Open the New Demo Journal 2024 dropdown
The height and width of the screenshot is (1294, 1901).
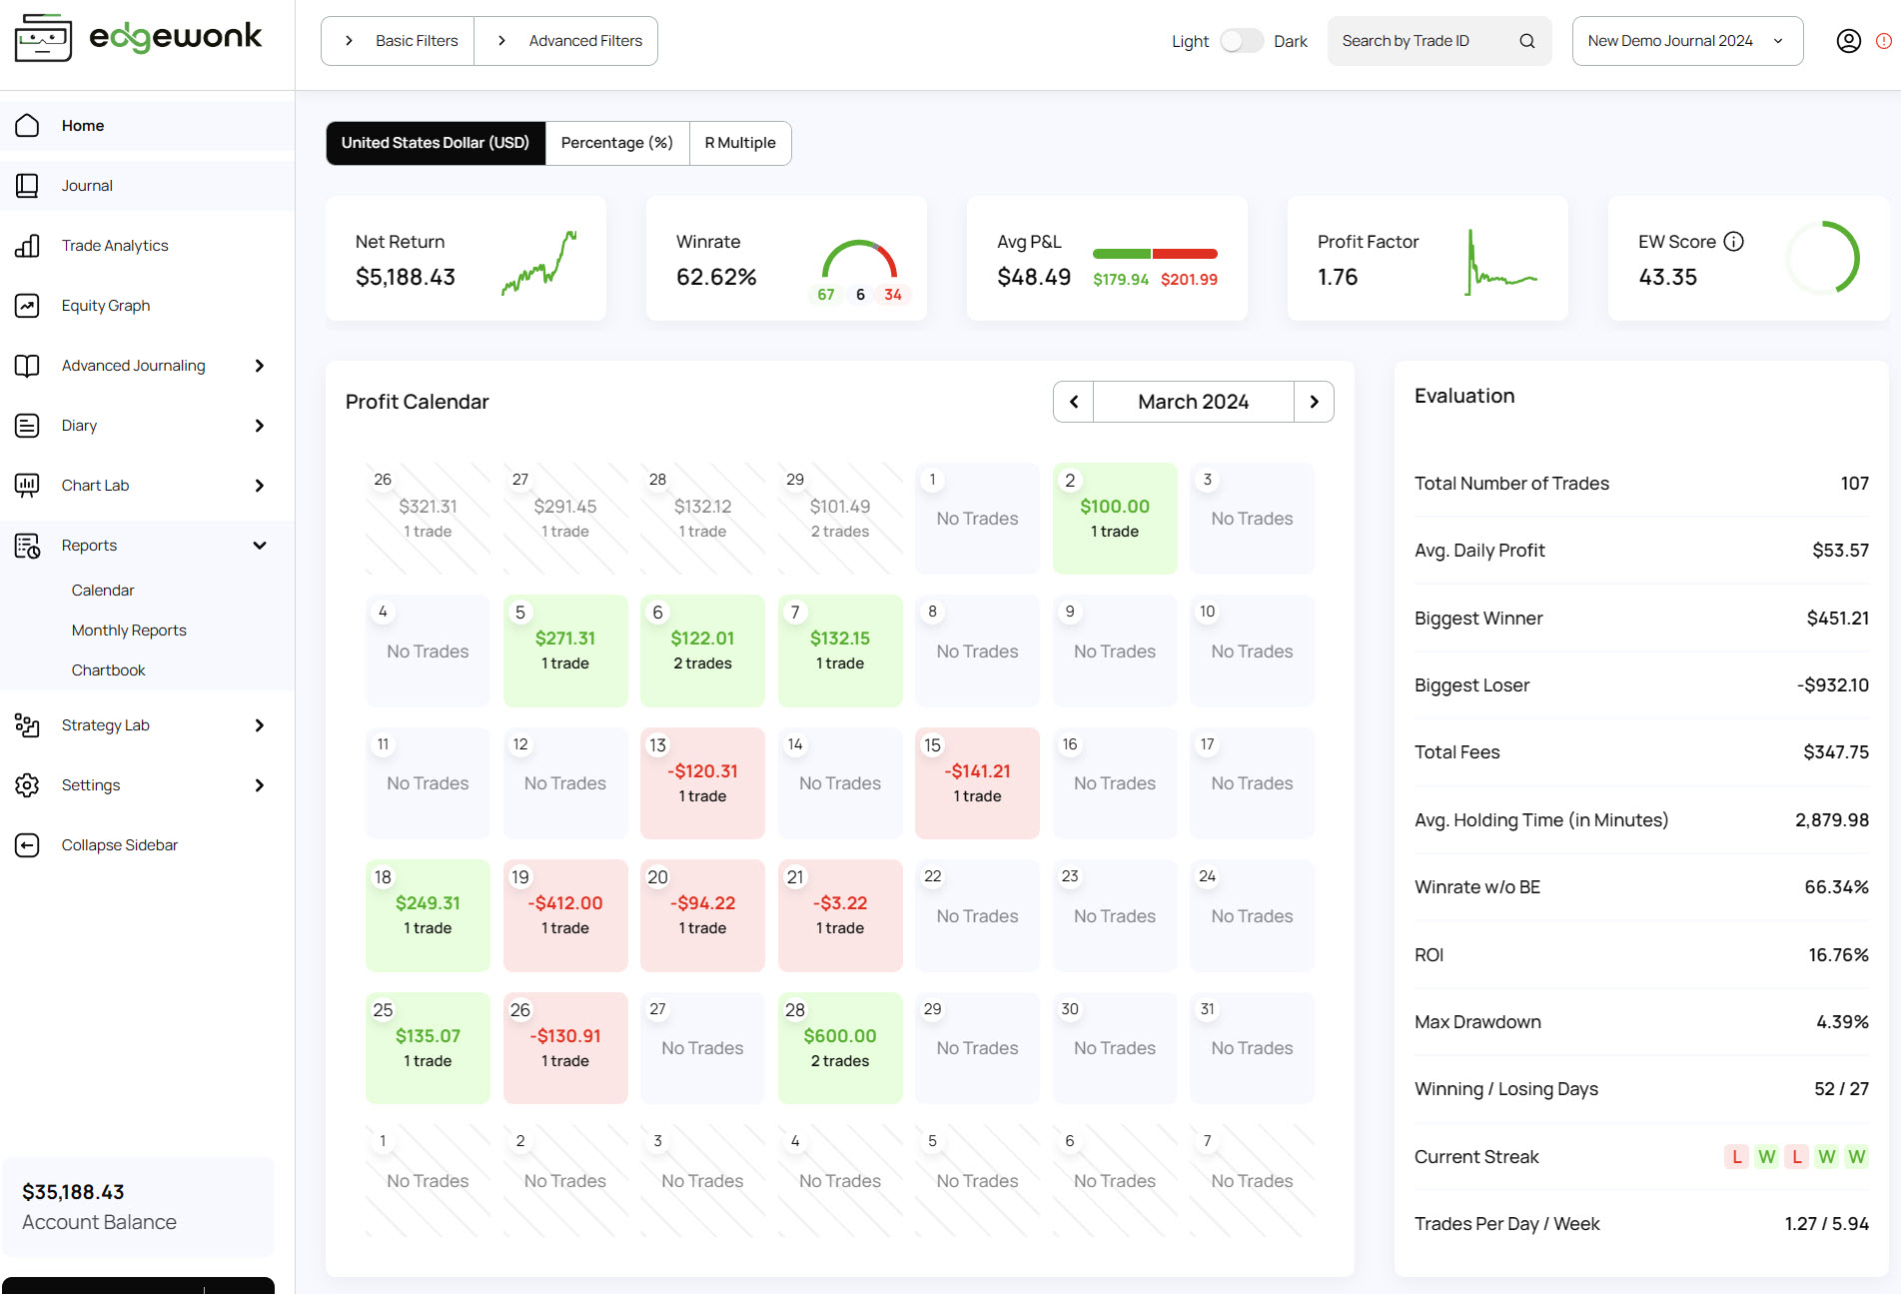point(1686,41)
